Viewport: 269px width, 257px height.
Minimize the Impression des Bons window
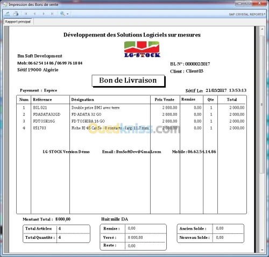(240, 3)
